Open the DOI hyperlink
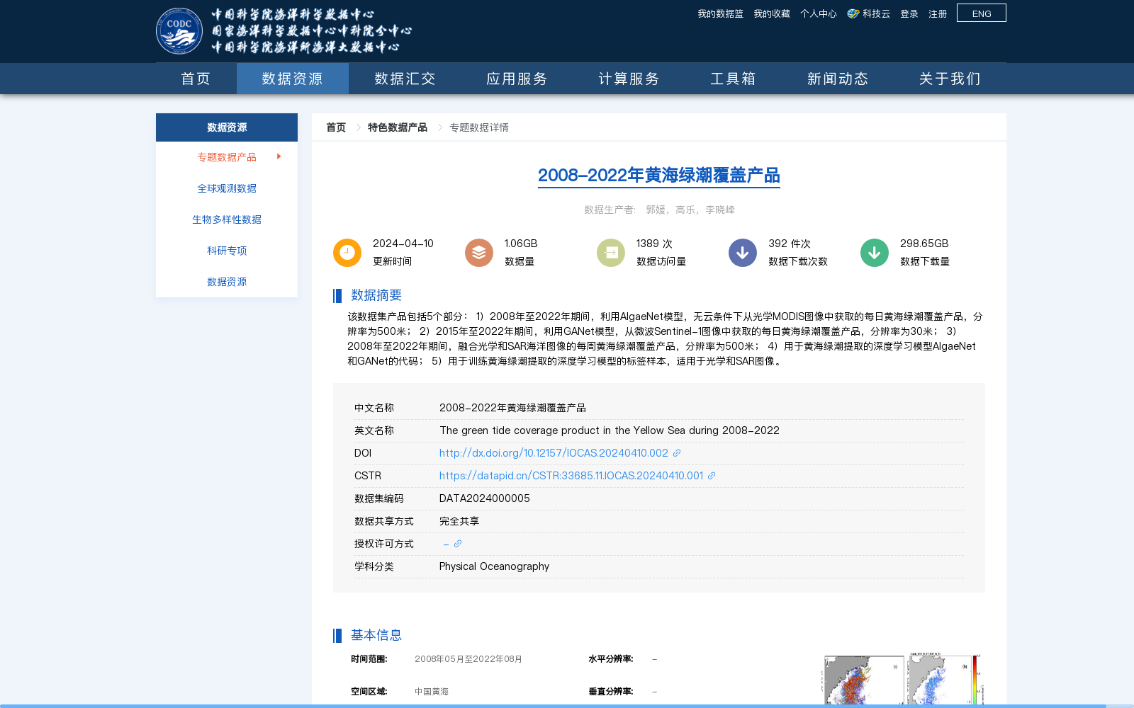Viewport: 1134px width, 708px height. click(x=553, y=452)
